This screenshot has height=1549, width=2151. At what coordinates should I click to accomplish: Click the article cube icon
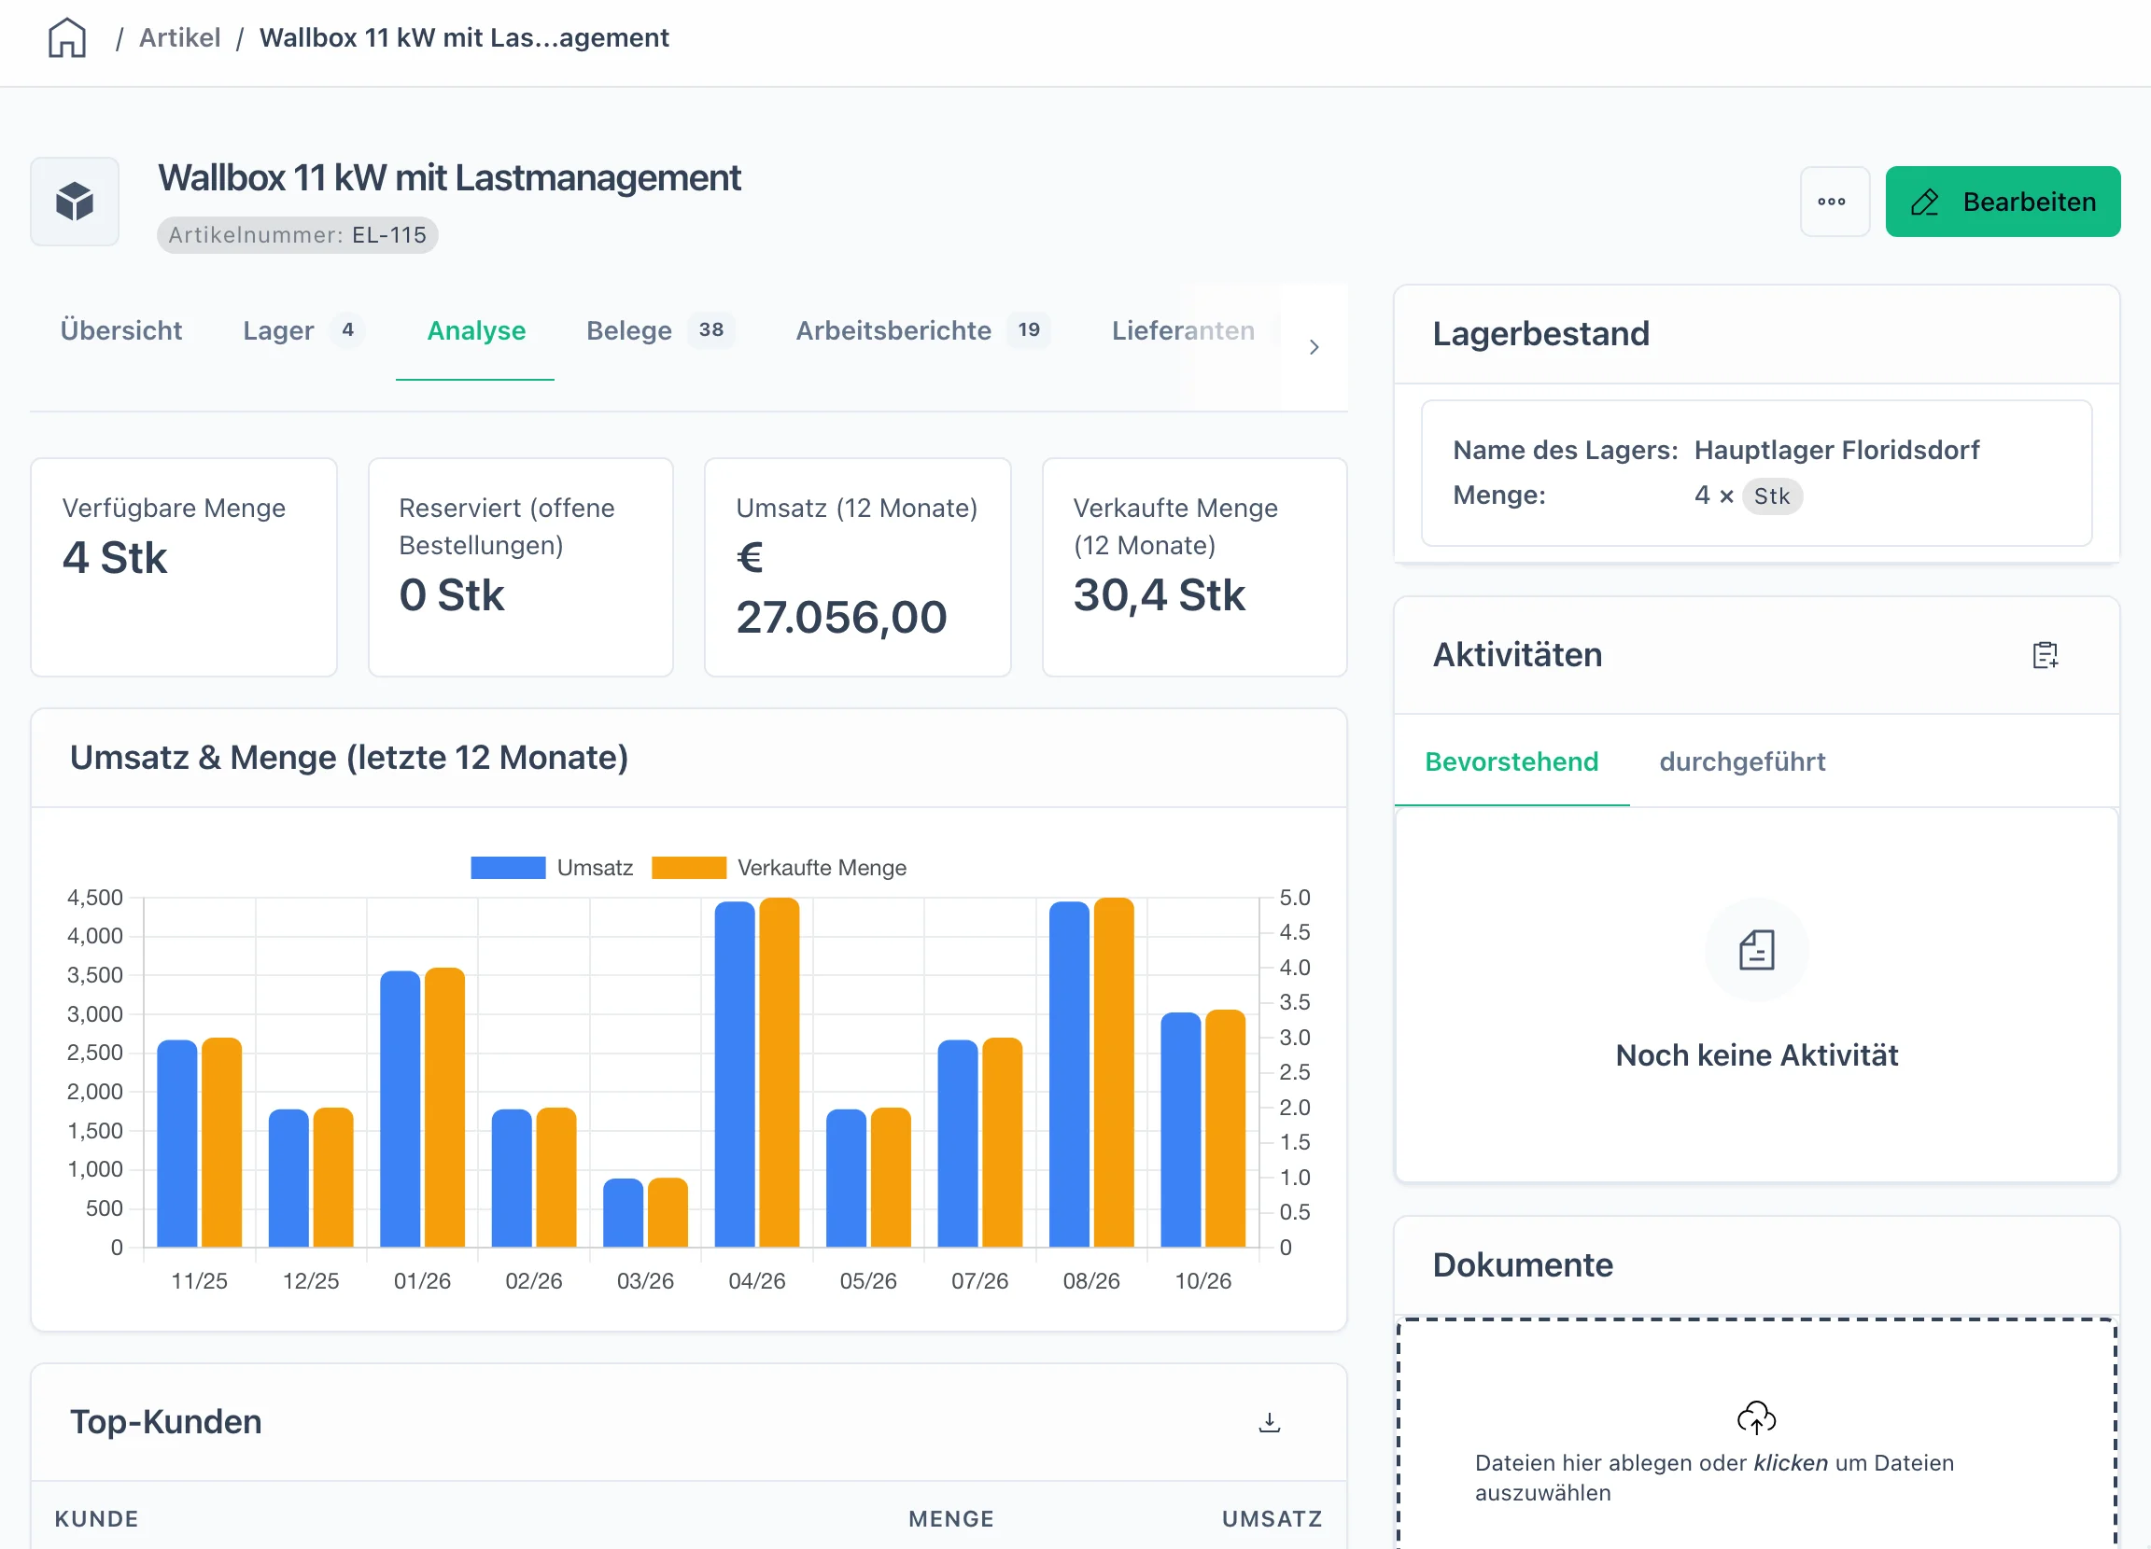click(75, 202)
